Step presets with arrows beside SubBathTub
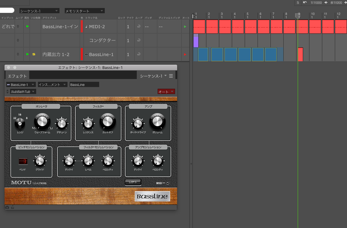347x228 pixels. click(8, 92)
